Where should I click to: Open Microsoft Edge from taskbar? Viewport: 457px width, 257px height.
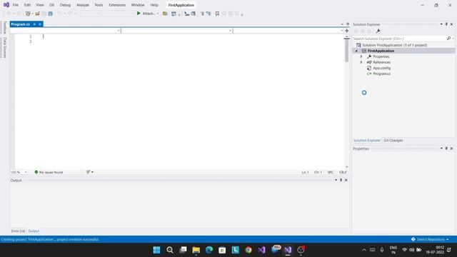(209, 250)
